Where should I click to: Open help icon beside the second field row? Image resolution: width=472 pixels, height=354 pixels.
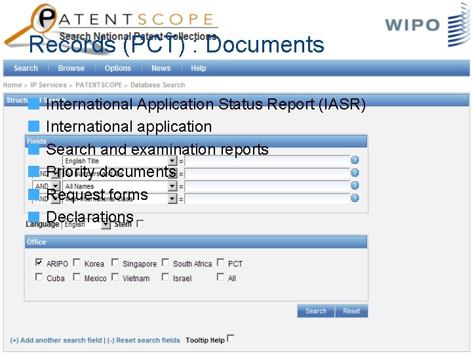click(x=355, y=173)
